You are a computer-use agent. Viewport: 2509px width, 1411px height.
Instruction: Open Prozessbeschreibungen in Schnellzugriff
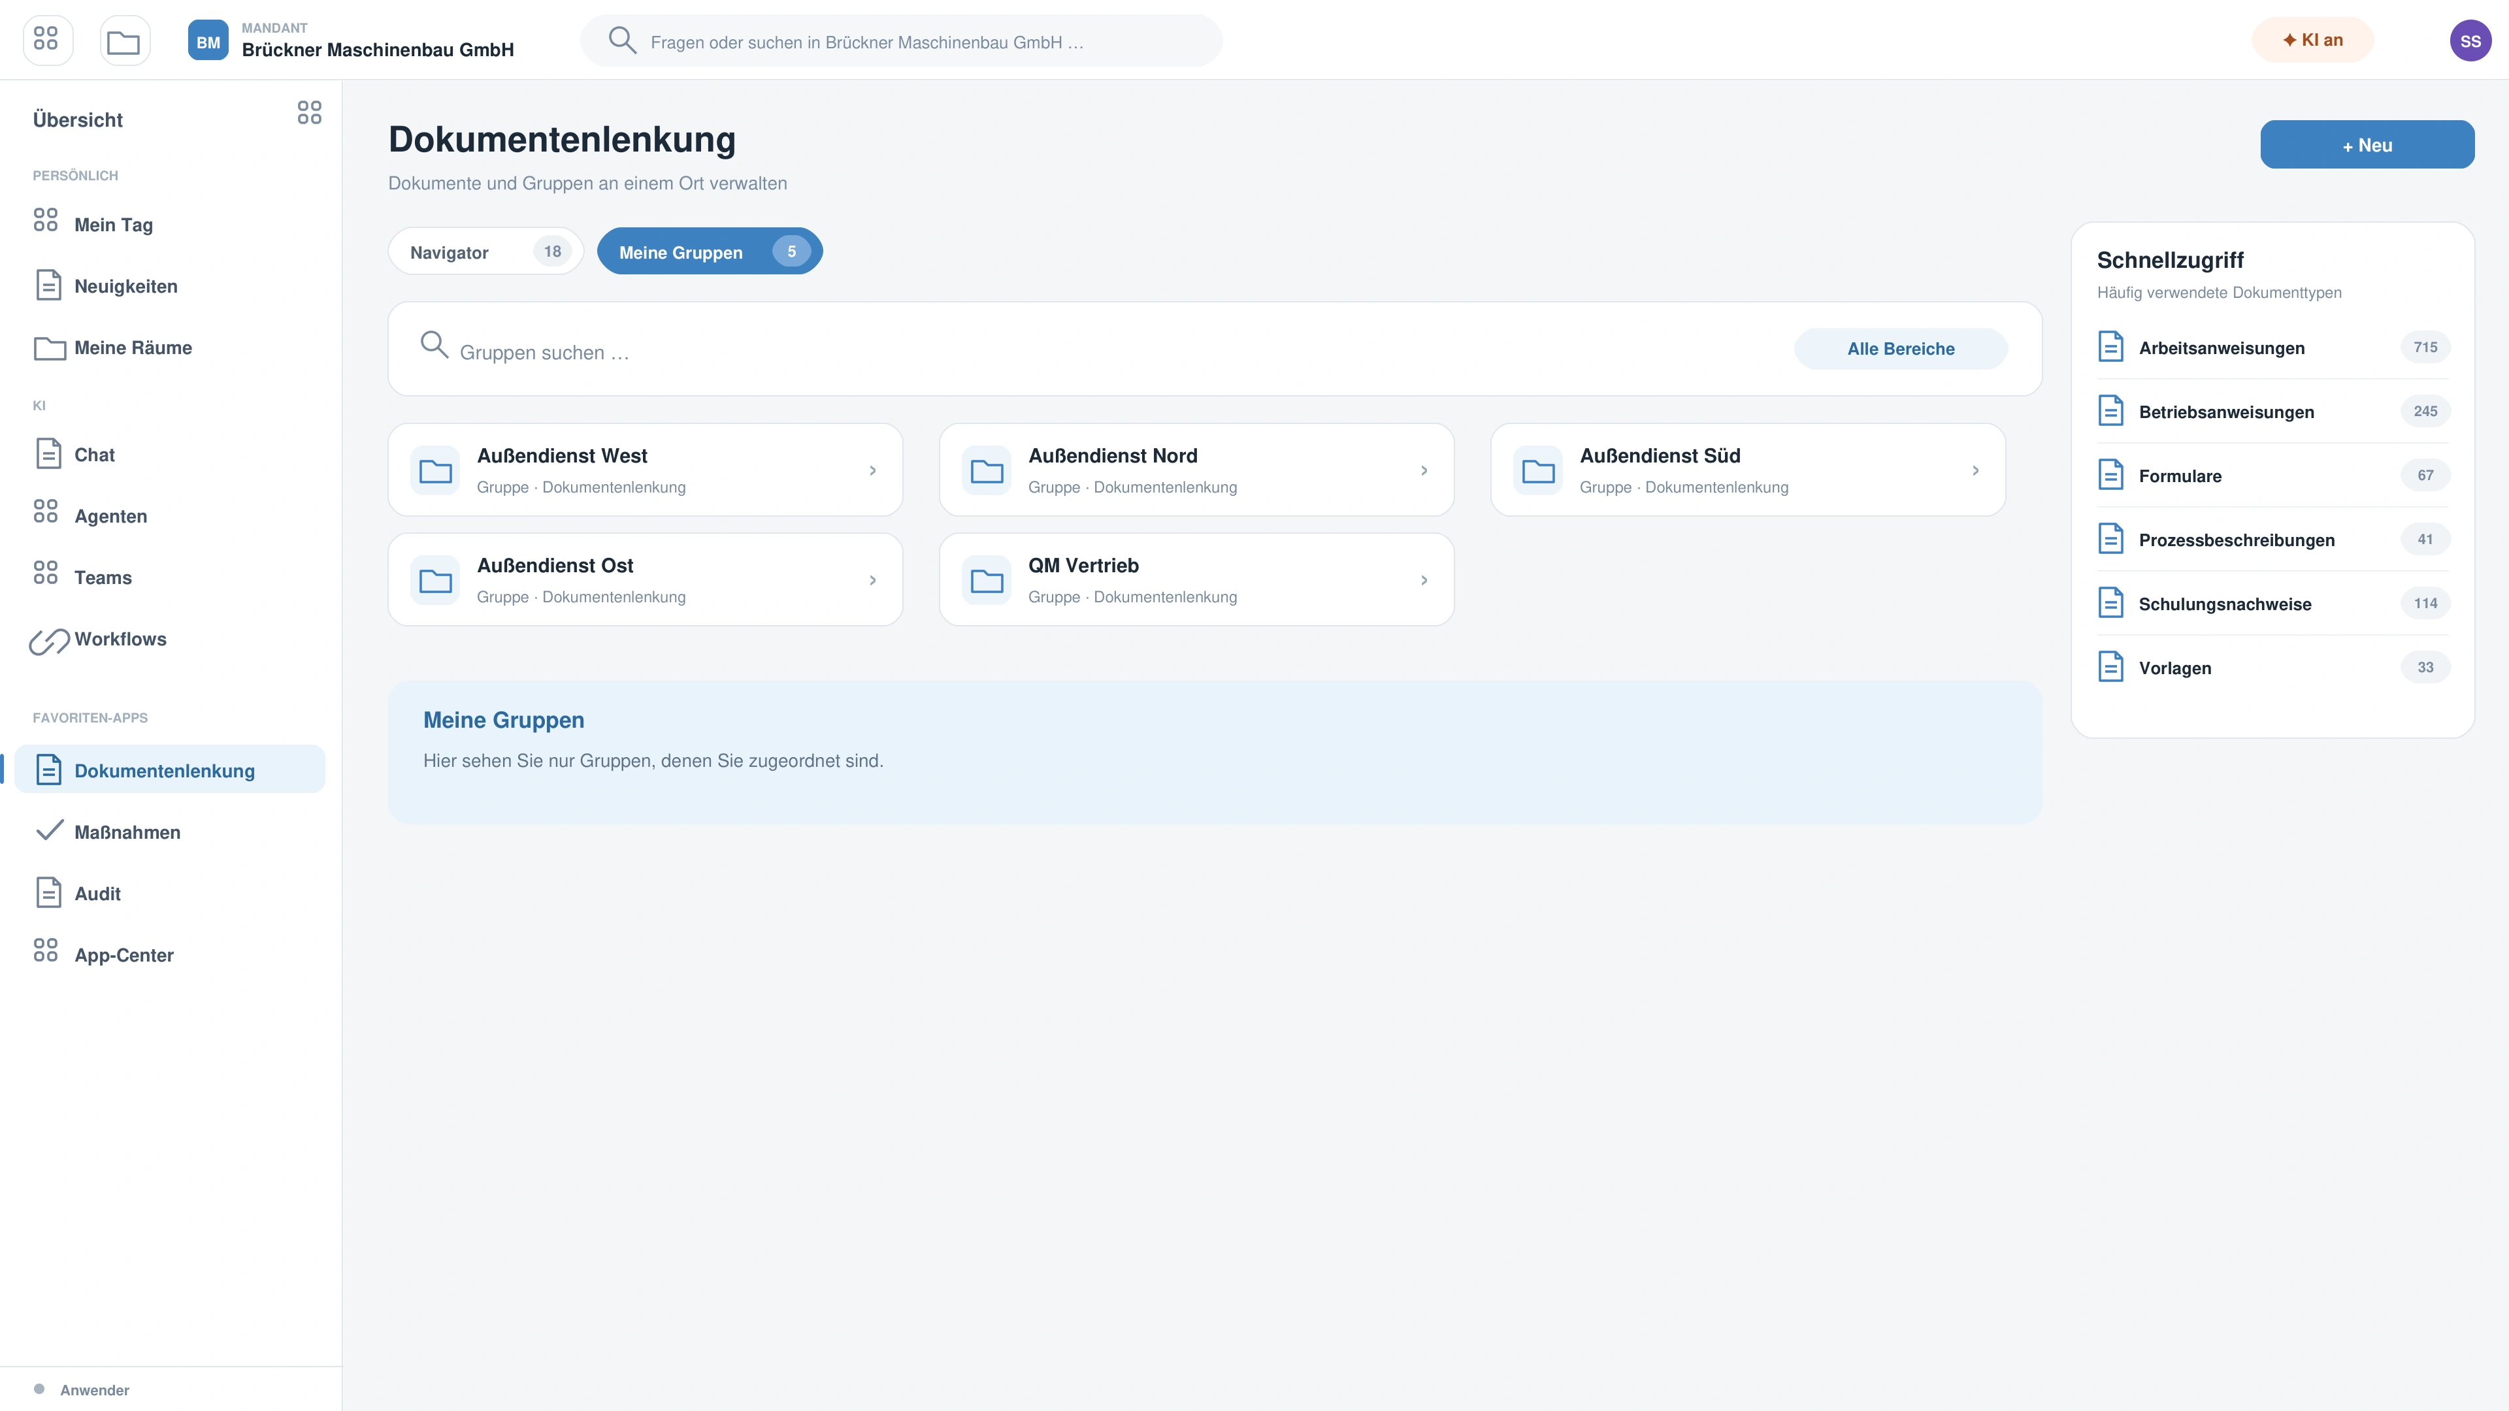[2273, 540]
